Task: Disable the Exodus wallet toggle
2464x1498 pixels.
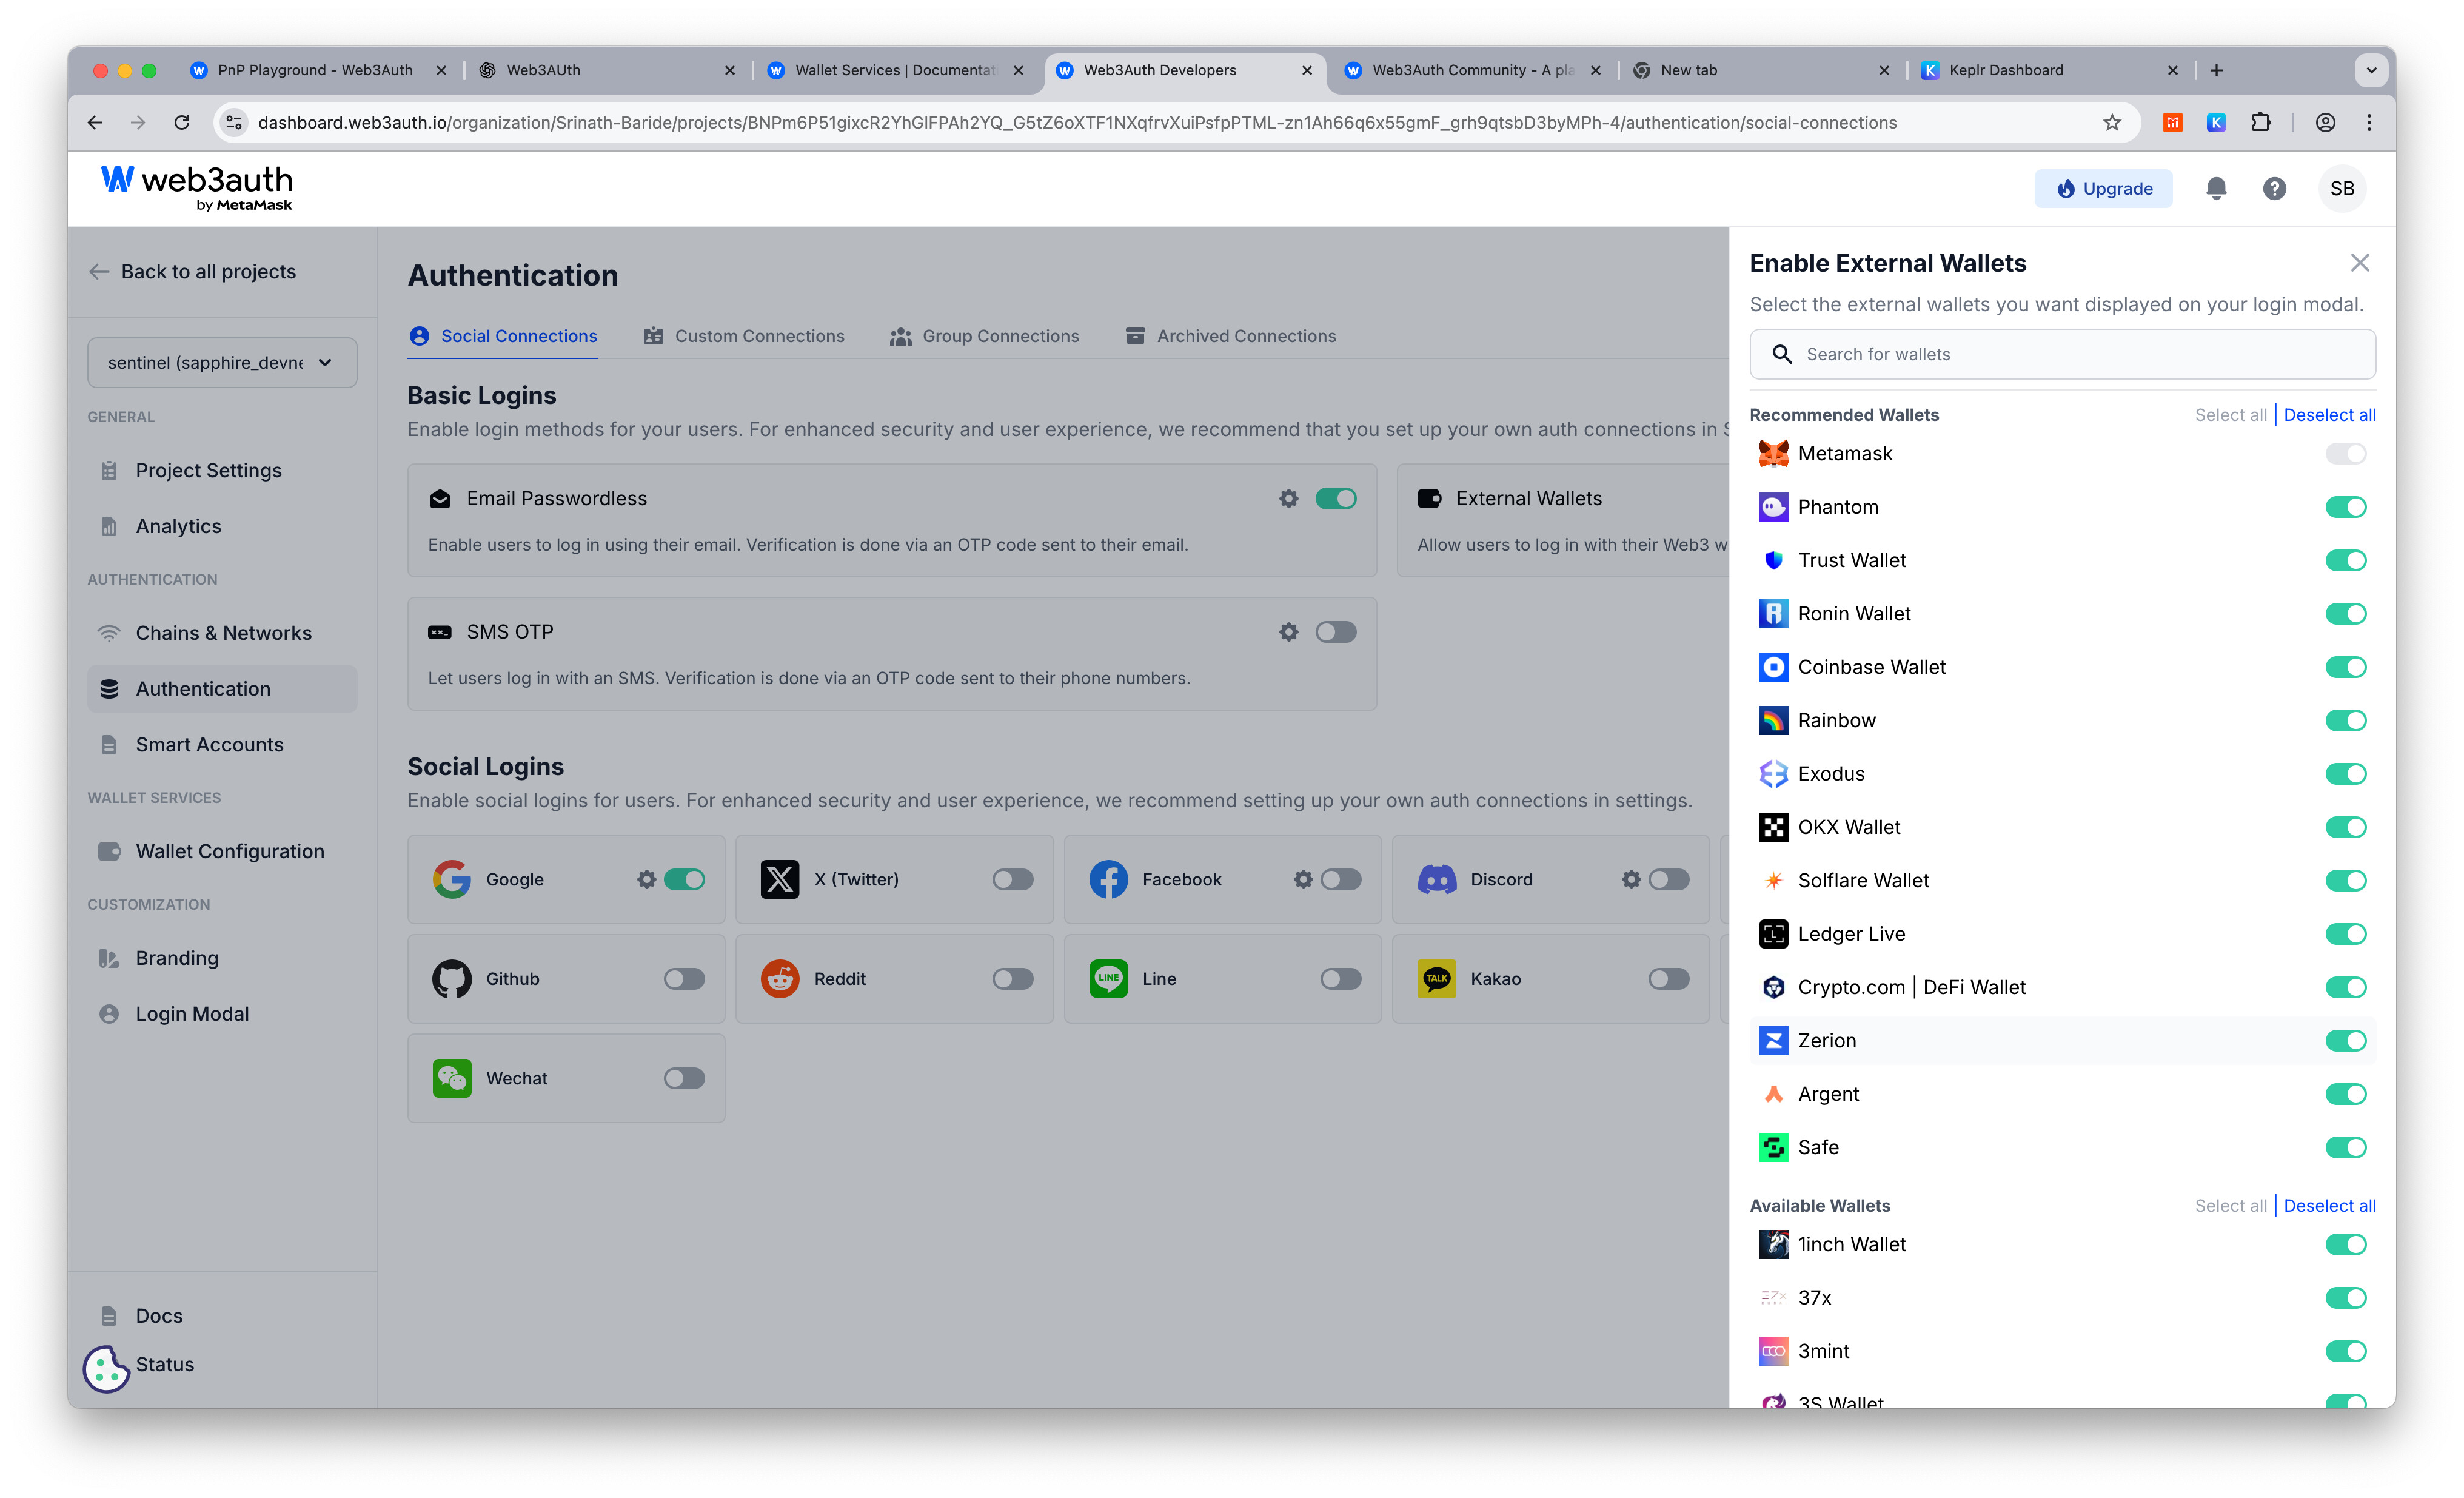Action: [x=2345, y=774]
